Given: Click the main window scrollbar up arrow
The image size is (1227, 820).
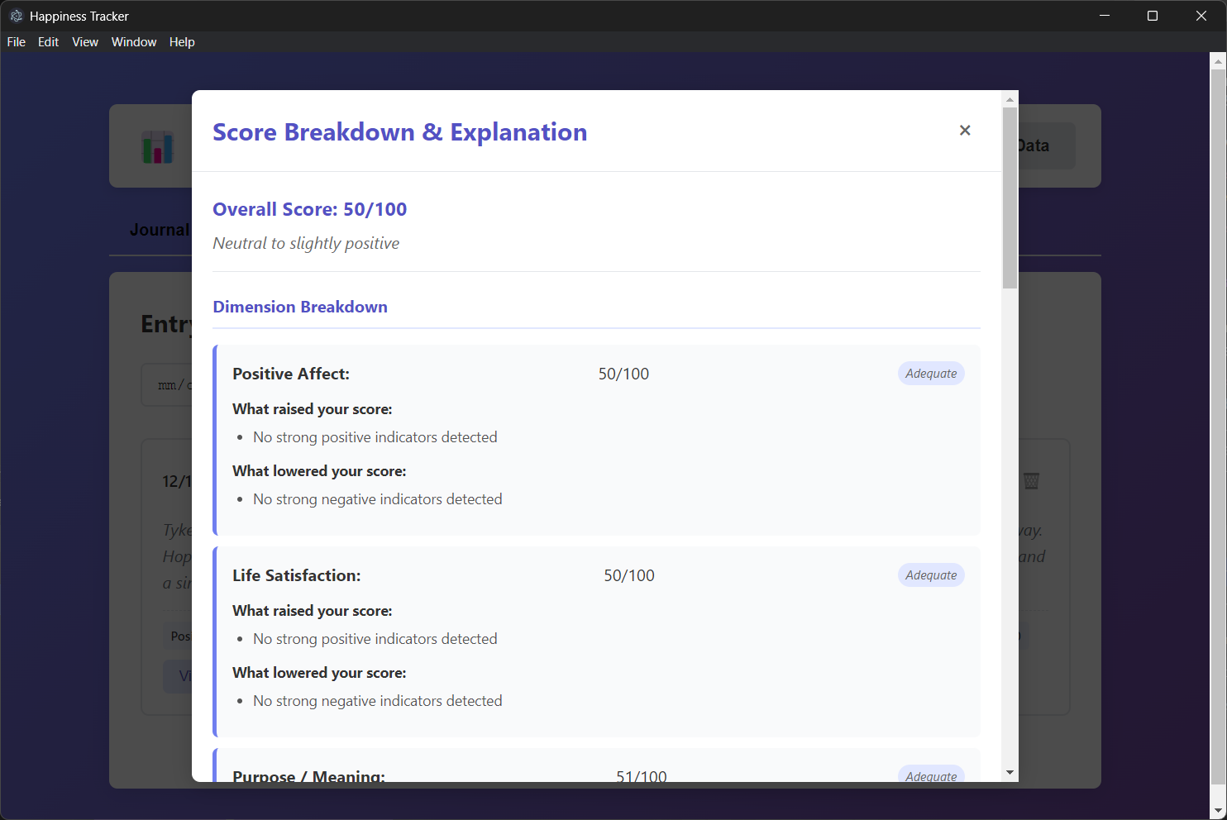Looking at the screenshot, I should pyautogui.click(x=1218, y=61).
